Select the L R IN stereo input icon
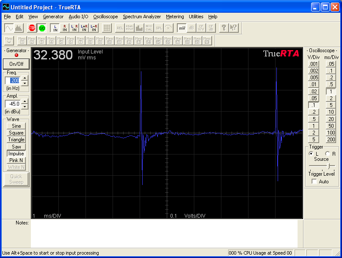 pos(74,28)
